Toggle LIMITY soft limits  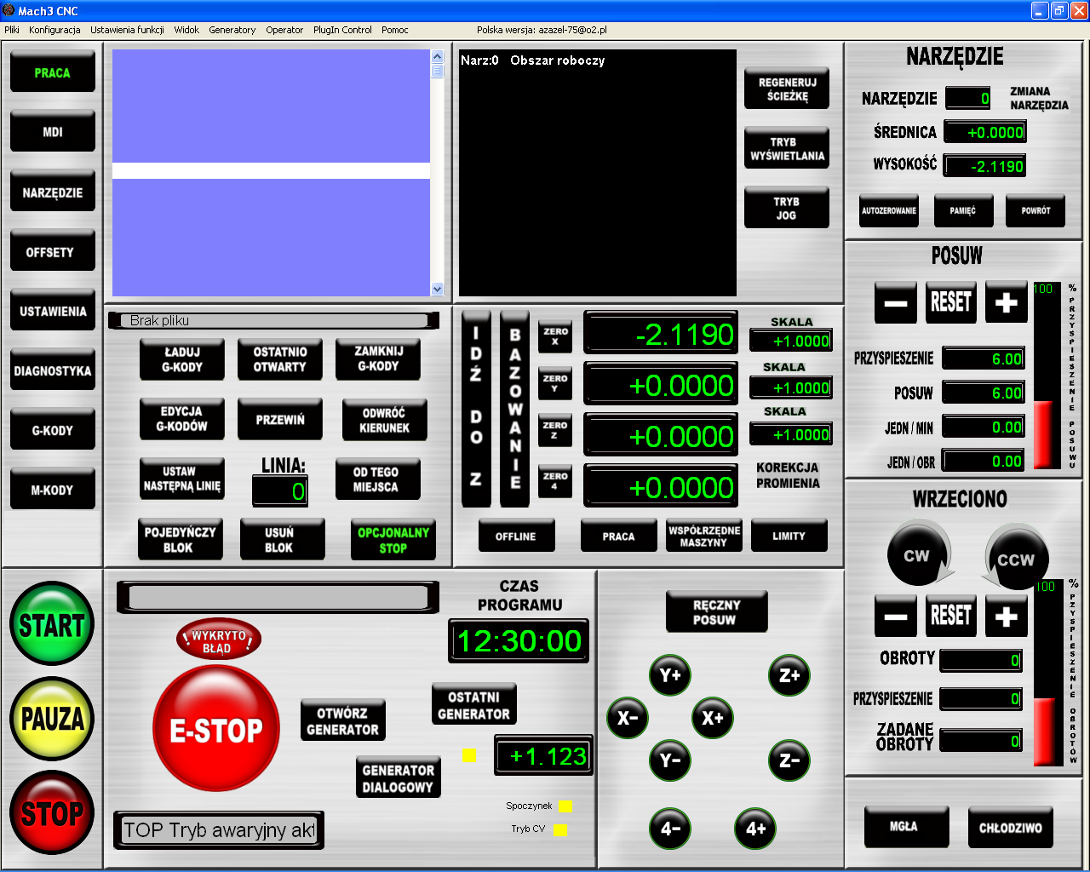(x=789, y=536)
